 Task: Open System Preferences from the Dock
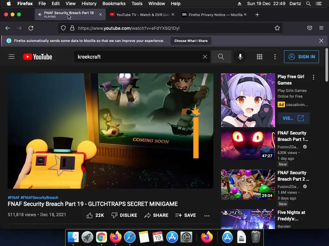point(186,237)
